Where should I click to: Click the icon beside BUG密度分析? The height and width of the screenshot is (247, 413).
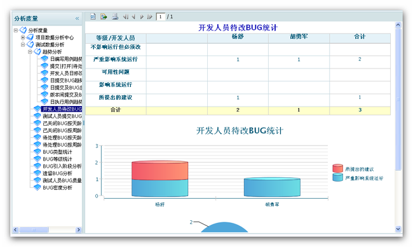coord(37,187)
